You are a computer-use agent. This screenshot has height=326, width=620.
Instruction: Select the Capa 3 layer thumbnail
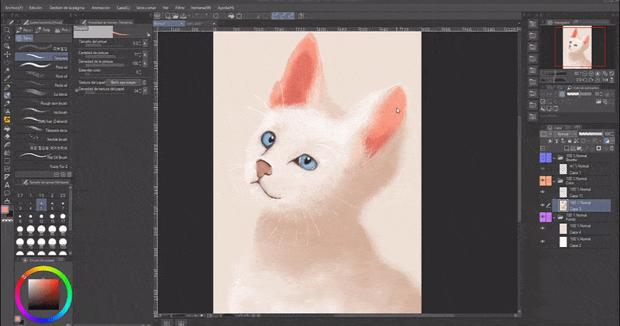pyautogui.click(x=563, y=205)
